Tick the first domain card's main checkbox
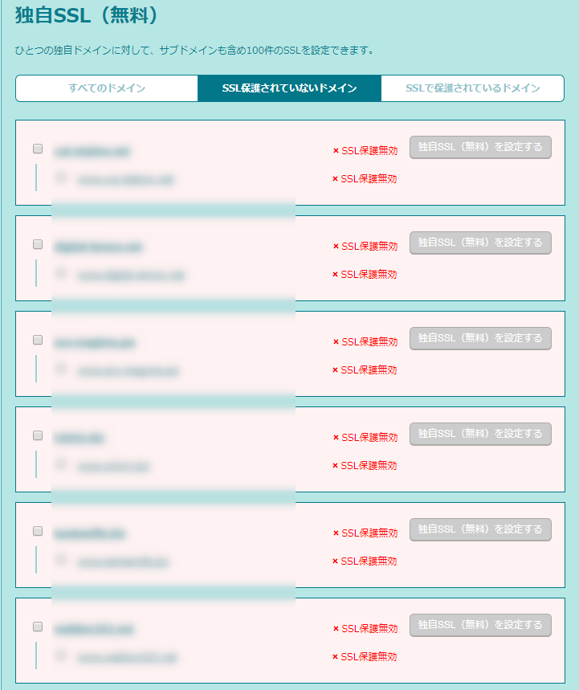579x690 pixels. pos(38,149)
